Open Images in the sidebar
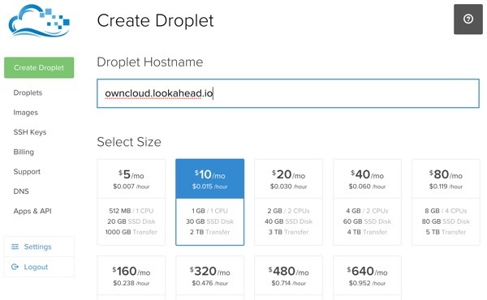This screenshot has width=487, height=300. [x=25, y=113]
